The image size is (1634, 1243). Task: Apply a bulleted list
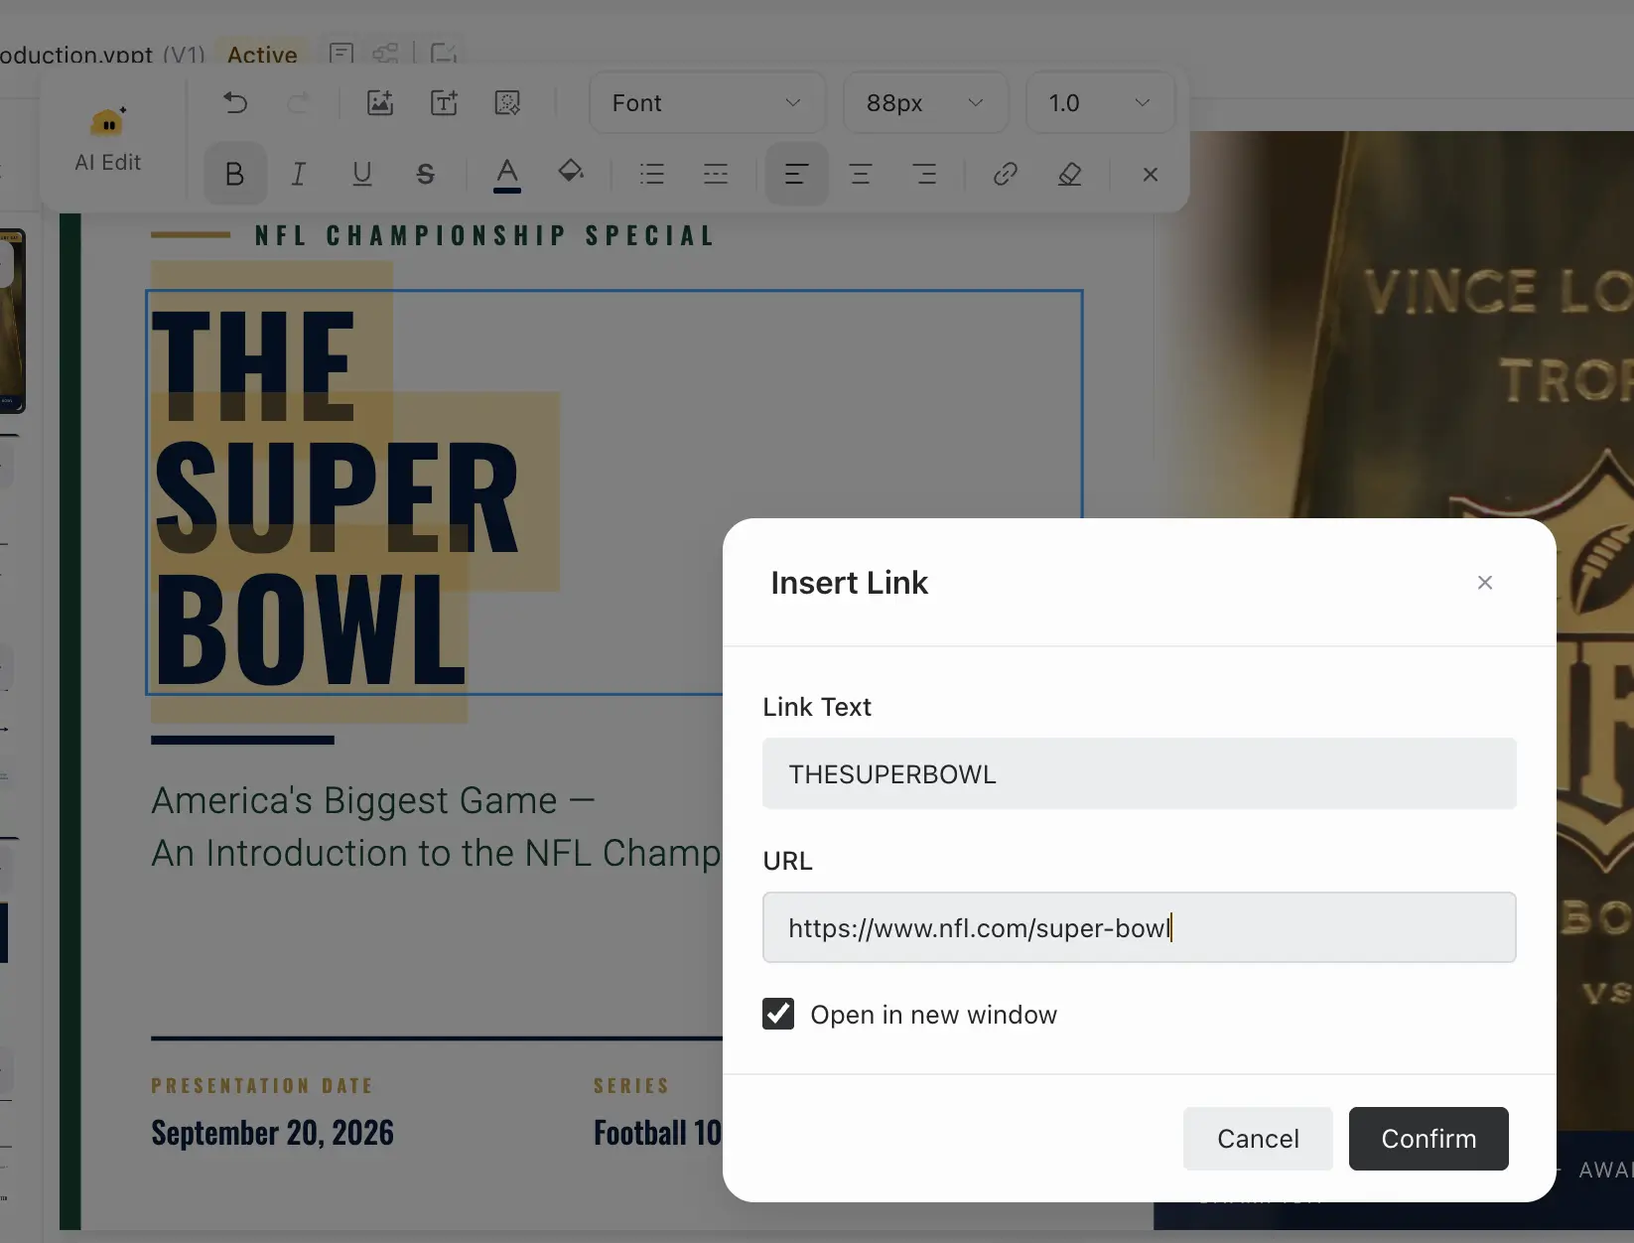(652, 174)
